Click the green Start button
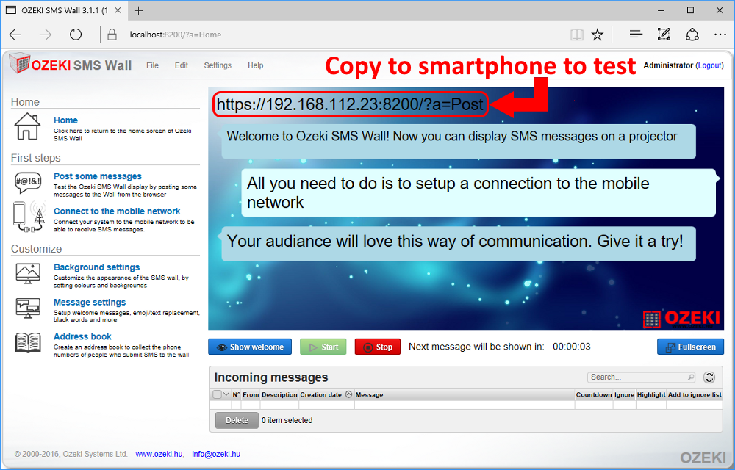The image size is (735, 470). (x=323, y=347)
